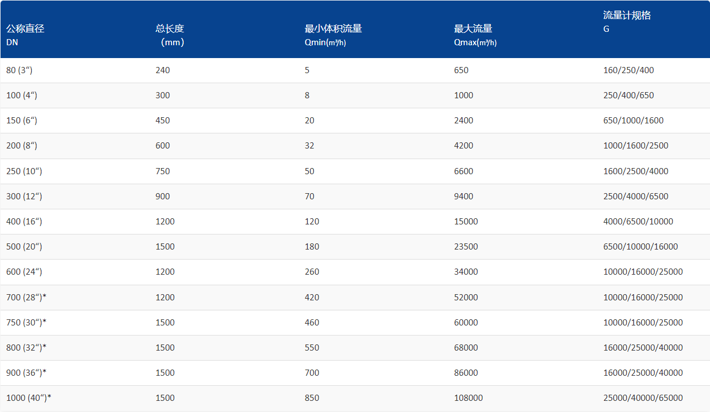Click Qmin value 850

(x=312, y=398)
